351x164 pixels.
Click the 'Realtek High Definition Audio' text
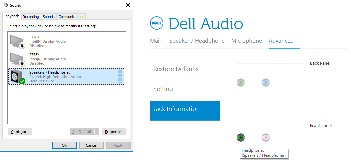click(x=55, y=77)
